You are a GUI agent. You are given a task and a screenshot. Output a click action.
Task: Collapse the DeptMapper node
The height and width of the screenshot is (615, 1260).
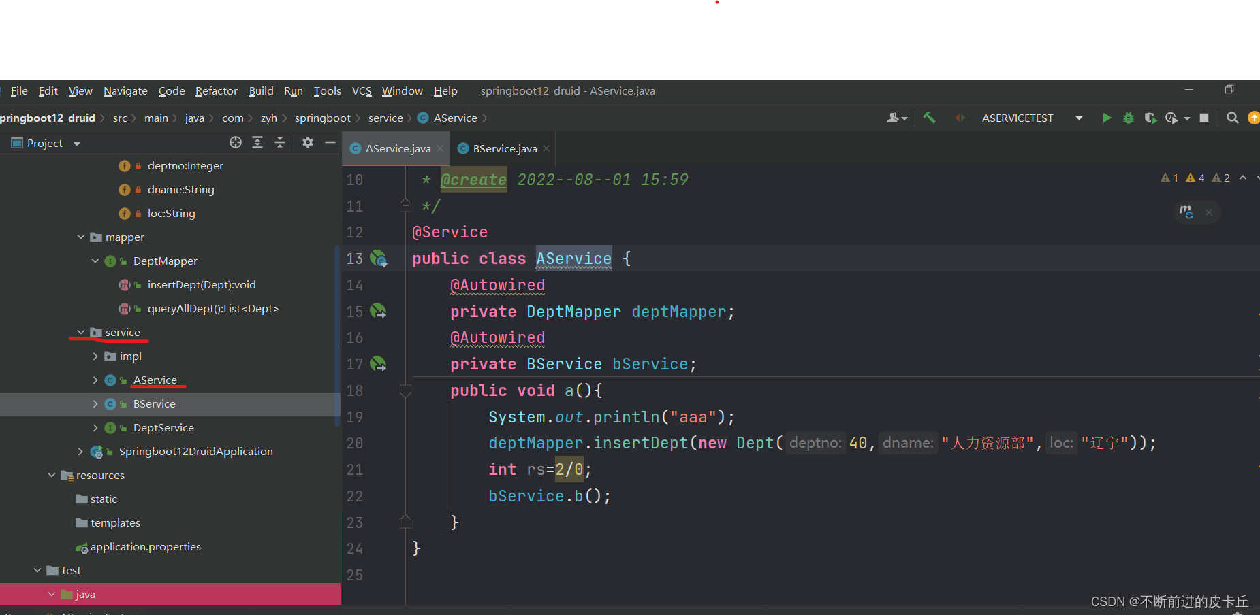tap(95, 261)
